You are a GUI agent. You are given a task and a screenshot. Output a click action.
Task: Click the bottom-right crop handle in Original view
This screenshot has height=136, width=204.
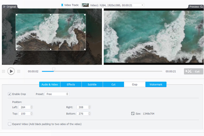tap(85, 50)
